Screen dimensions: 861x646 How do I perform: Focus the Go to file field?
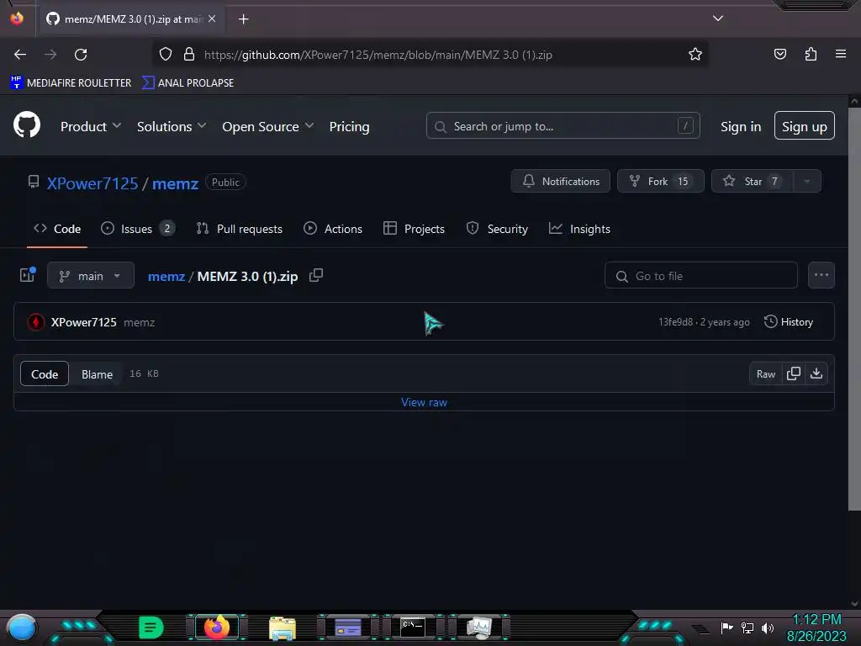pyautogui.click(x=700, y=276)
